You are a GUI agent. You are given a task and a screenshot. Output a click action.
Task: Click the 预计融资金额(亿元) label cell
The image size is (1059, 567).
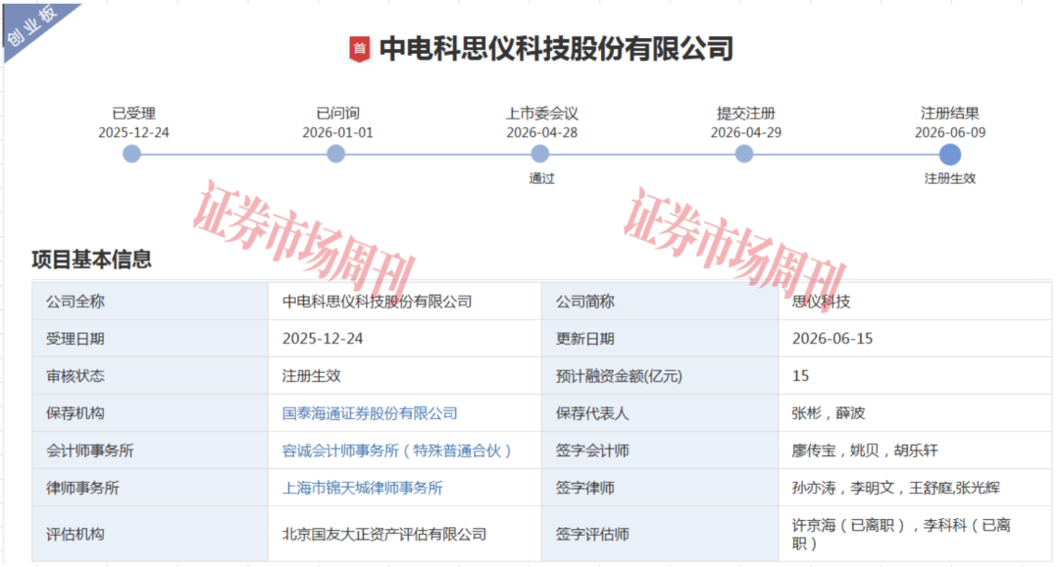tap(660, 375)
